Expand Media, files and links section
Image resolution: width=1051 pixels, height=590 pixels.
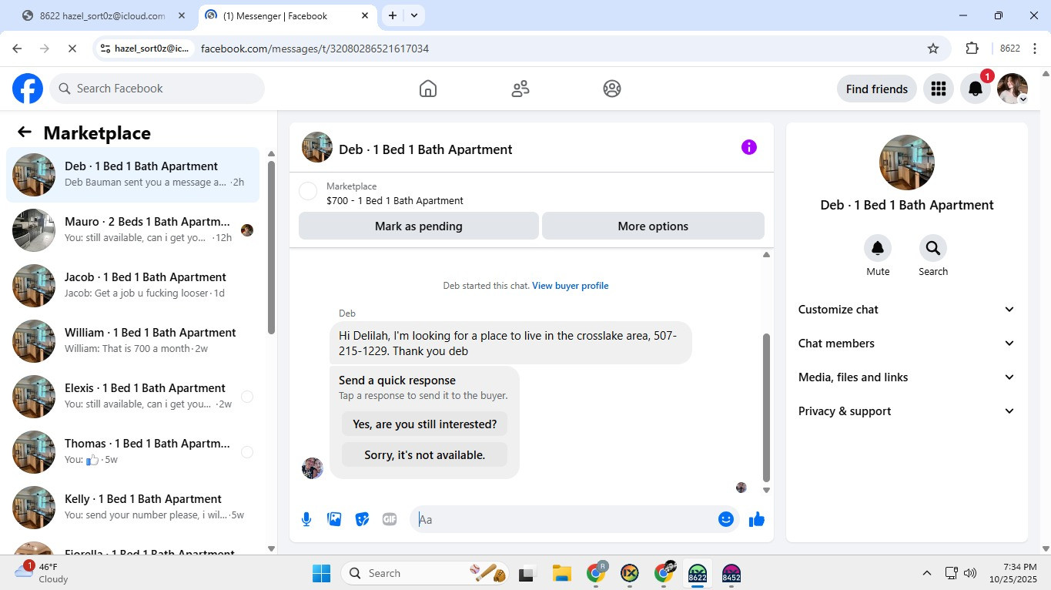click(x=906, y=377)
